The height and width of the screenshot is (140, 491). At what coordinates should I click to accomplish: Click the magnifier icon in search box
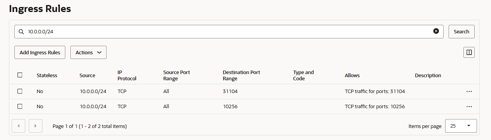click(21, 31)
